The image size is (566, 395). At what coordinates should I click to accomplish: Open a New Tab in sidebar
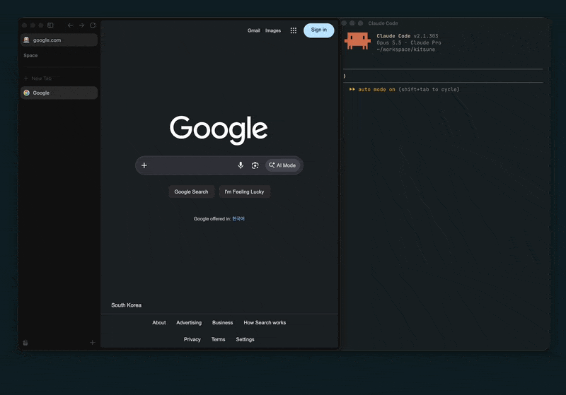[38, 78]
